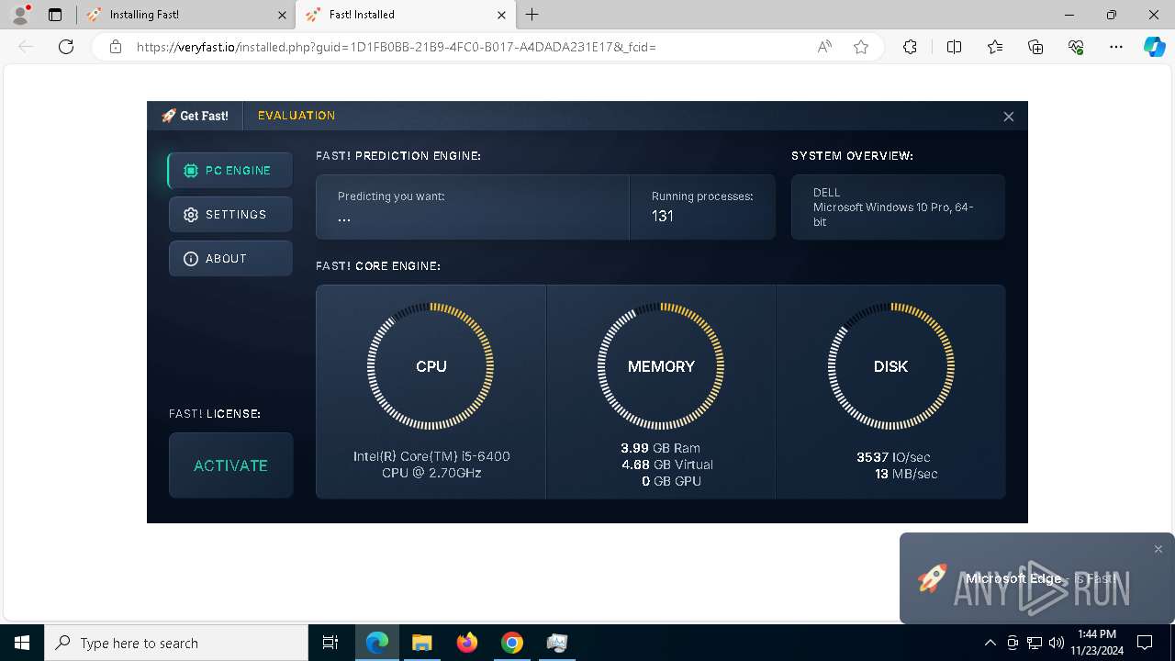Open the Extensions puzzle icon

tap(910, 47)
